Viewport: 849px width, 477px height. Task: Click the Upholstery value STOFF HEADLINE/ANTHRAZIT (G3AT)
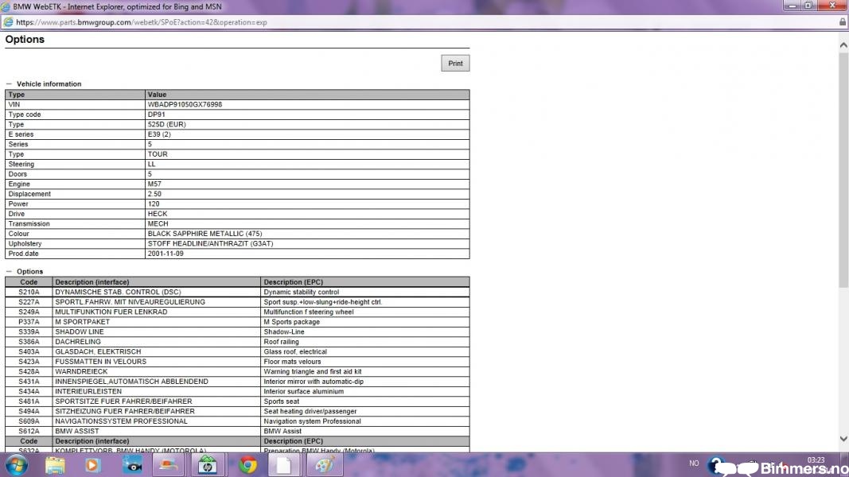pos(211,243)
